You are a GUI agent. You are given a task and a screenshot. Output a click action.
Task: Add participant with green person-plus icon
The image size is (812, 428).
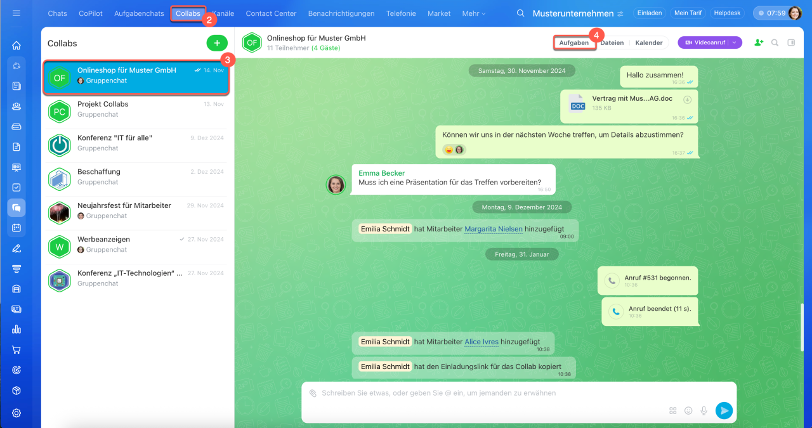click(x=759, y=42)
